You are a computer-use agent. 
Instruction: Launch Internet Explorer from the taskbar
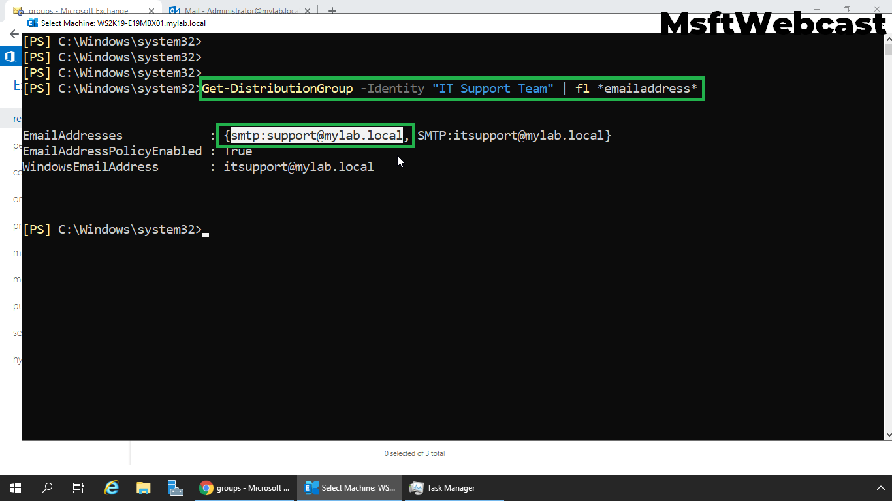[111, 487]
